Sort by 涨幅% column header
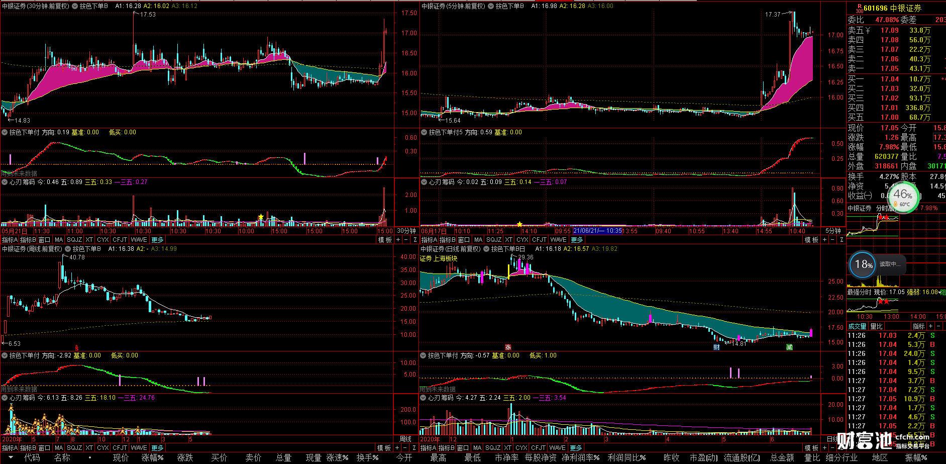Screen dimensions: 946x464 152,458
